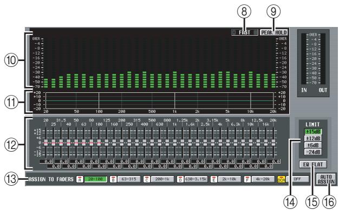Click the 31.5 Hz band fader knob
This screenshot has width=339, height=210.
61,143
